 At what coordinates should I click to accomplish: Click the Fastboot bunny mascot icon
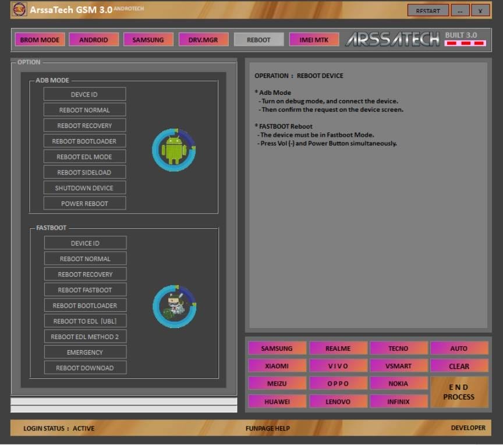click(174, 307)
